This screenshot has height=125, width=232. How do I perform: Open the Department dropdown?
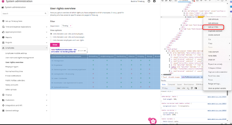point(67,26)
